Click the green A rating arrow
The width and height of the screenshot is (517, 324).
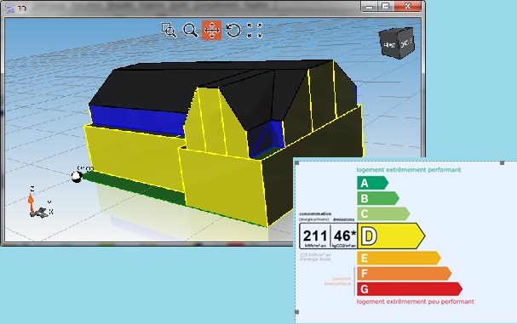[372, 183]
